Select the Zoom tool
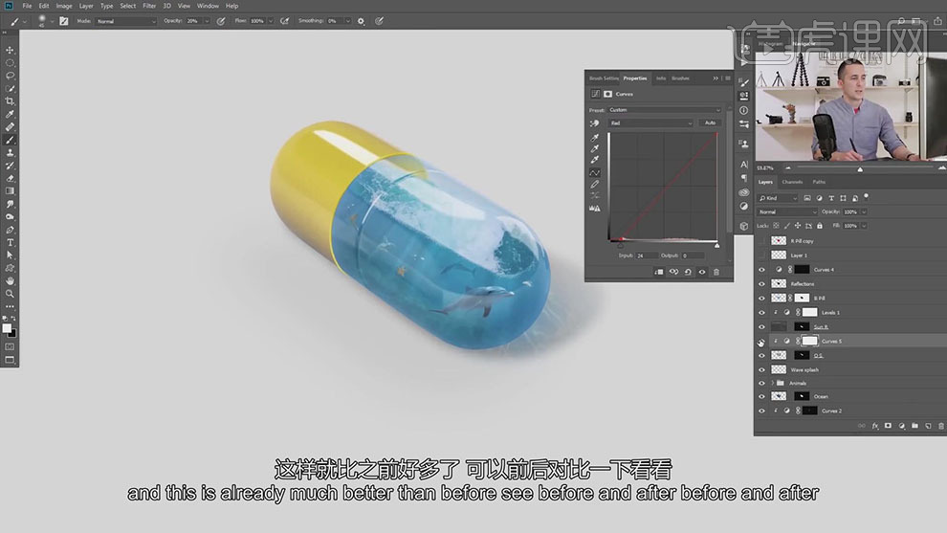The width and height of the screenshot is (947, 533). pos(10,294)
